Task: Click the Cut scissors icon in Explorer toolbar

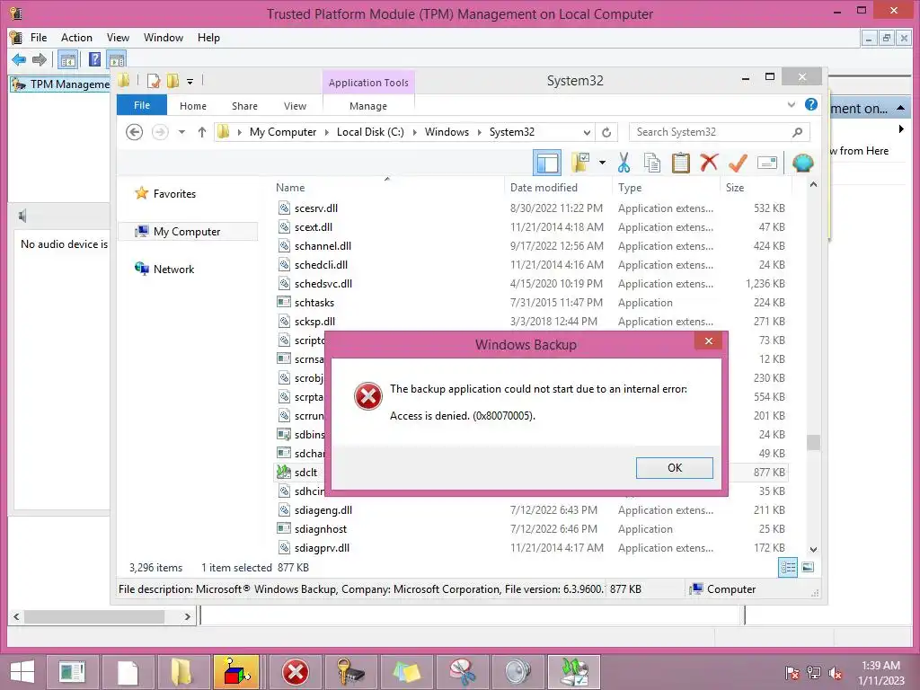Action: point(624,163)
